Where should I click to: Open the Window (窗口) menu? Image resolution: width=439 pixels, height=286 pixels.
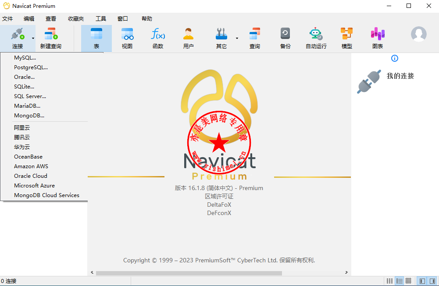[x=123, y=19]
